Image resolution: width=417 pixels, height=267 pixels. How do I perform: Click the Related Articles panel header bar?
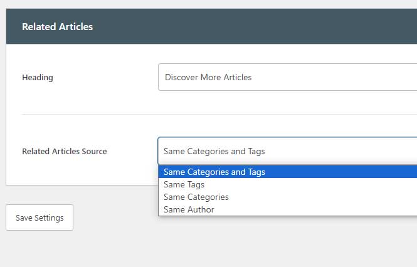pos(211,26)
